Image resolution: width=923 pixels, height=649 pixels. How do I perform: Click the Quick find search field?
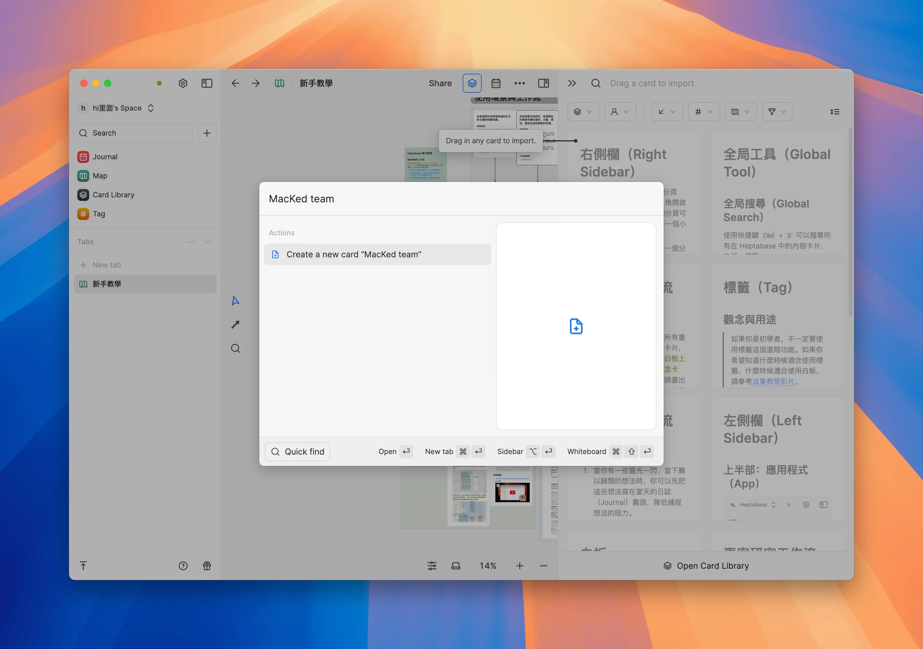pos(297,452)
